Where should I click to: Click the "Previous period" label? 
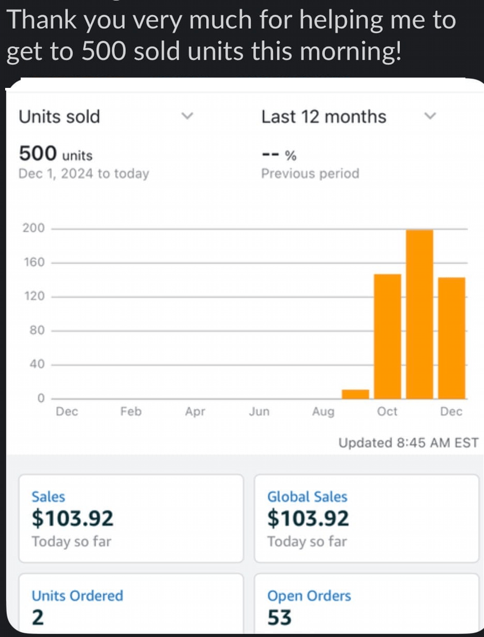[310, 173]
